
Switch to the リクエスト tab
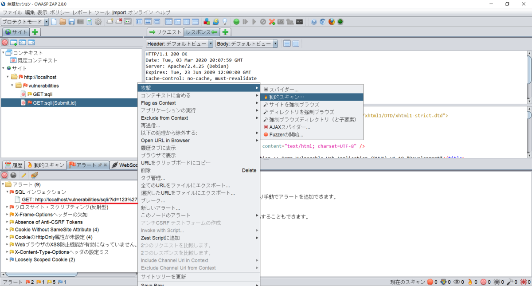(x=165, y=32)
